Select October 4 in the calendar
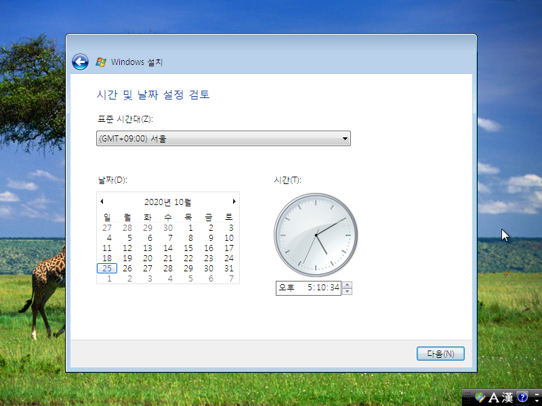Screen dimensions: 542x406 tap(109, 238)
